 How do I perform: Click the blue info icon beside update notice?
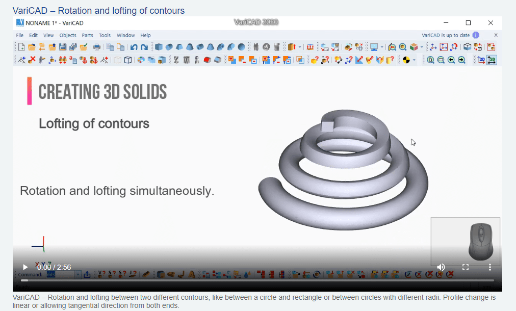click(476, 35)
